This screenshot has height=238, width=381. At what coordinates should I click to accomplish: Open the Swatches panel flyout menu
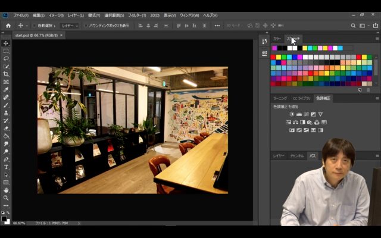tap(377, 39)
